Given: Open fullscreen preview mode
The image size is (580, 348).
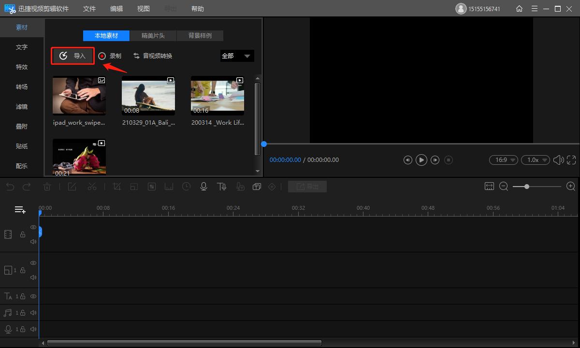Looking at the screenshot, I should (571, 160).
